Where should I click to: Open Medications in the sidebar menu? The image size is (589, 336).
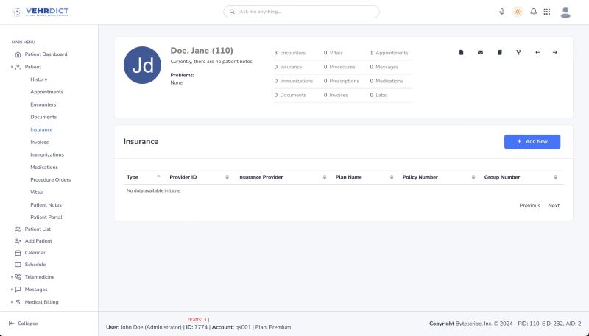[44, 167]
